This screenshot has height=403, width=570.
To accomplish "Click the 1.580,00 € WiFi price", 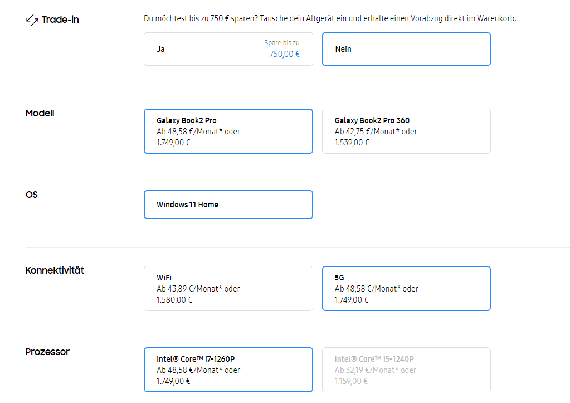I will (x=174, y=299).
